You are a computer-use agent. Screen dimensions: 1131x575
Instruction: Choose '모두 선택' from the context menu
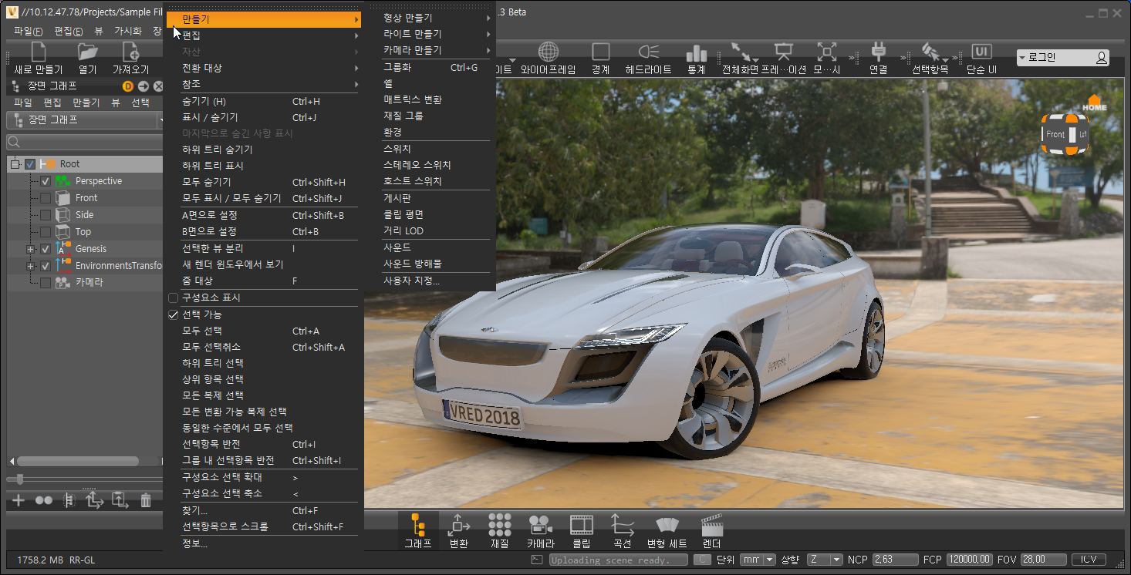[202, 331]
